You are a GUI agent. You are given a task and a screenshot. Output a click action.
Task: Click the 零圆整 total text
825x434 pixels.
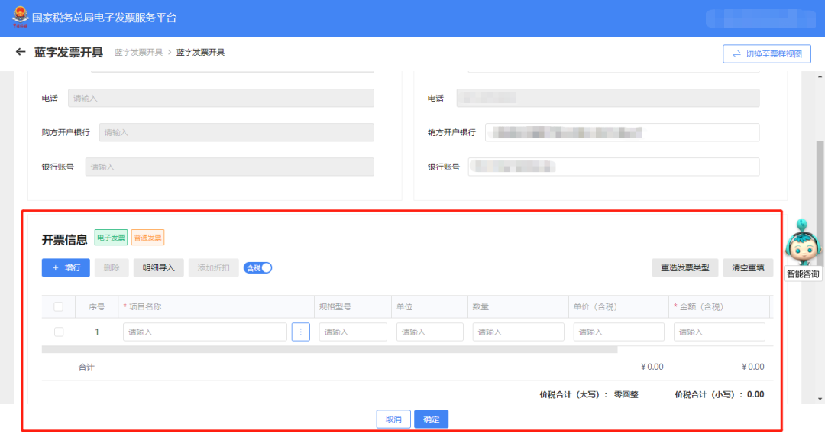pos(626,394)
